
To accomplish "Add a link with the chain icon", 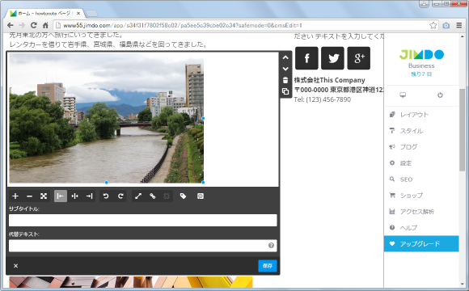I will point(152,196).
